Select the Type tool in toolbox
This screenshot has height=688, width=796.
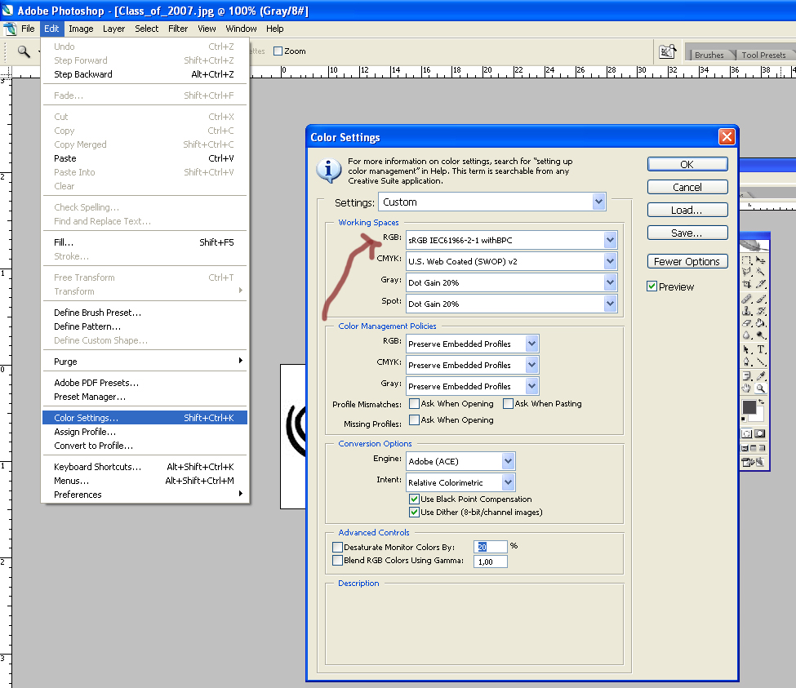[760, 349]
